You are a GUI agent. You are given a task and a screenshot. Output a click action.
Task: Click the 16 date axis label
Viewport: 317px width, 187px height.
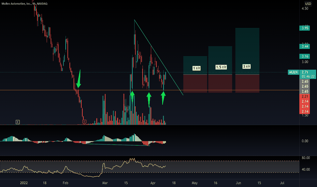tap(216, 183)
